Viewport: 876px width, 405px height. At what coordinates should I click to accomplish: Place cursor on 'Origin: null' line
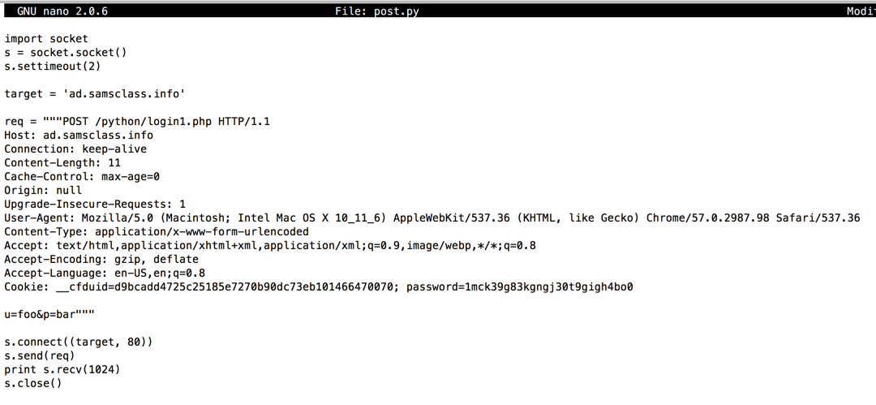tap(43, 191)
